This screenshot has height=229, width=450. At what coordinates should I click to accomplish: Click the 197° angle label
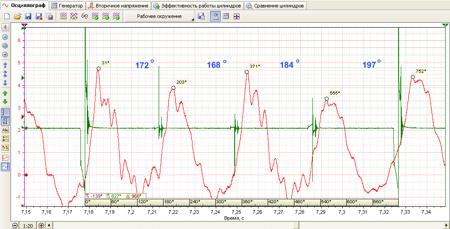371,65
